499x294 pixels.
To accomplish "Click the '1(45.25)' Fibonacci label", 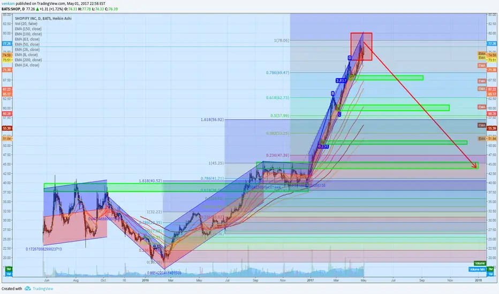I will pyautogui.click(x=216, y=163).
